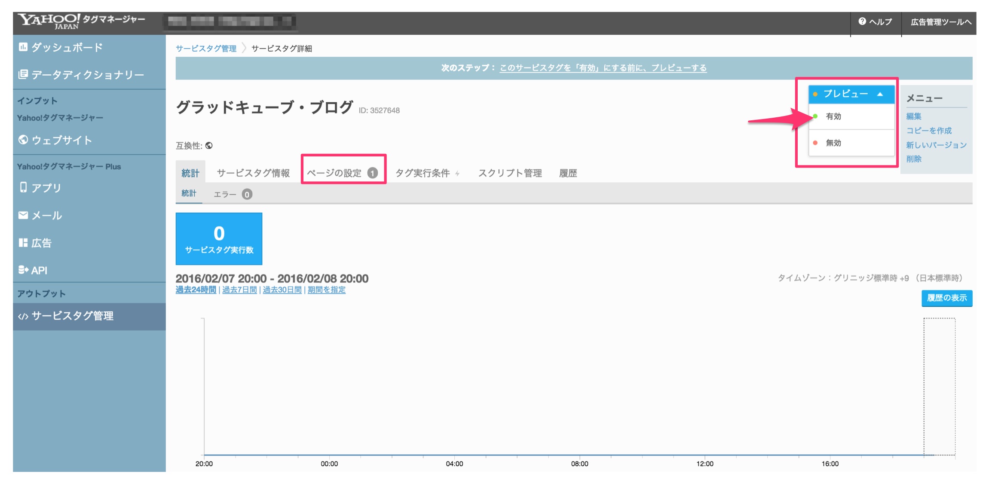The image size is (998, 489).
Task: Go to 広告管理ツールへ
Action: (x=940, y=22)
